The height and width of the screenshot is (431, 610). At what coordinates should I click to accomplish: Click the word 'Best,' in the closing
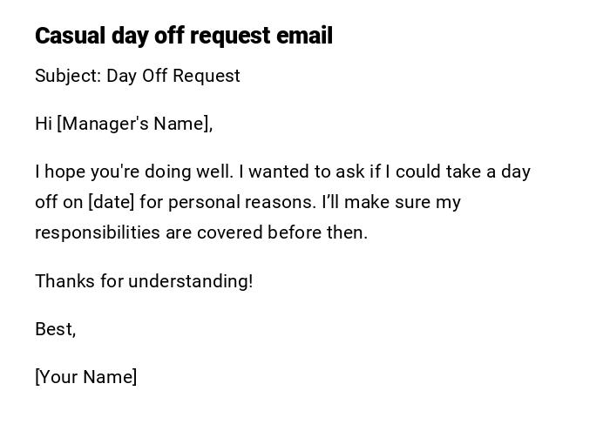(x=55, y=329)
